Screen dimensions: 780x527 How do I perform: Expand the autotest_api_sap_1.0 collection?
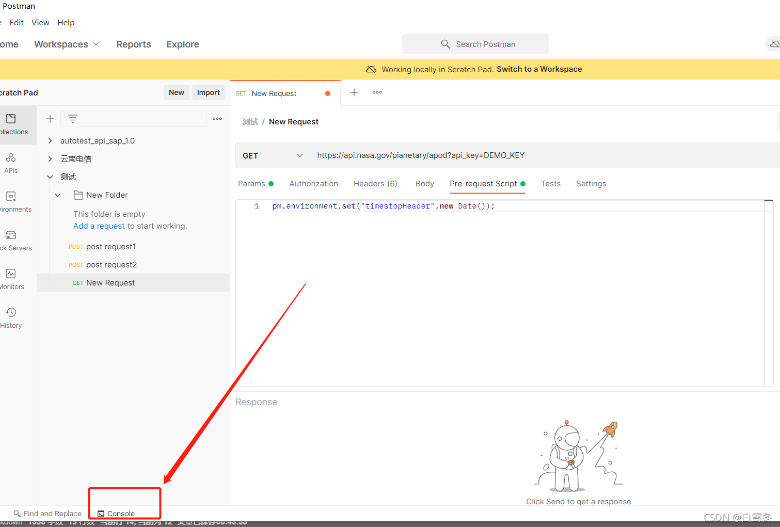pyautogui.click(x=50, y=141)
